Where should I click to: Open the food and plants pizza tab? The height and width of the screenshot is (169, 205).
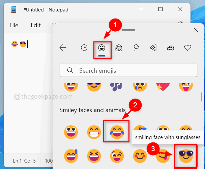point(153,48)
